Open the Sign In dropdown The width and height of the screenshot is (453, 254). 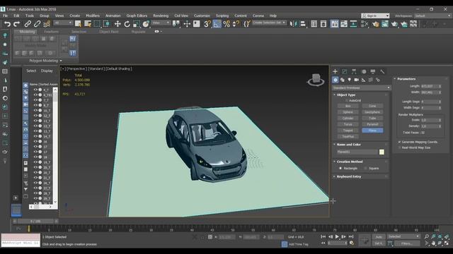point(375,16)
